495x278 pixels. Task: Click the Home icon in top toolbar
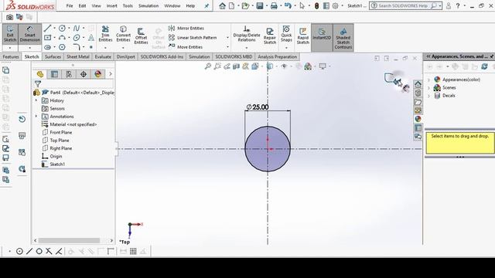coord(222,5)
